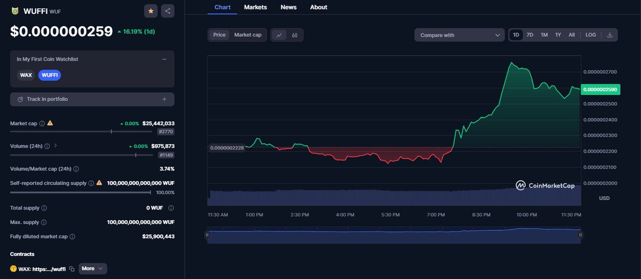Click Fully diluted market cap info icon
Screen dimensions: 641x279
[72, 236]
